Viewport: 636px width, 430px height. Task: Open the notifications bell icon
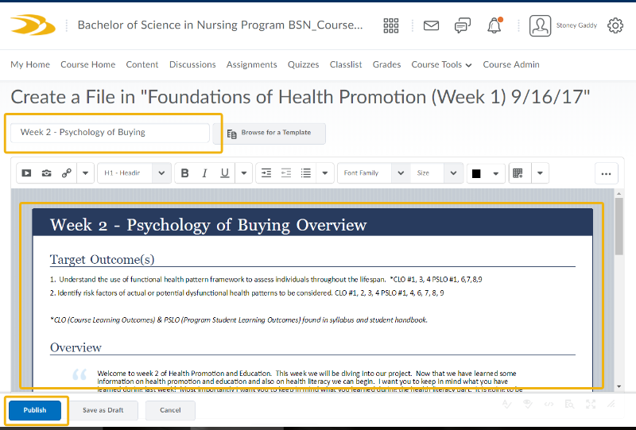(494, 25)
